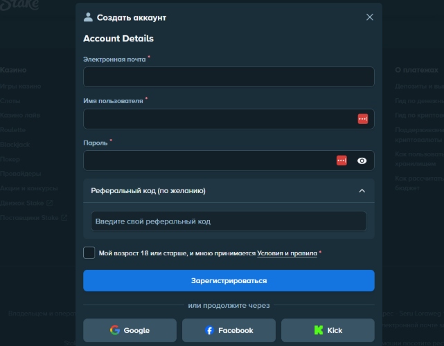The image size is (444, 346).
Task: Click the password manager icon in password field
Action: 341,161
